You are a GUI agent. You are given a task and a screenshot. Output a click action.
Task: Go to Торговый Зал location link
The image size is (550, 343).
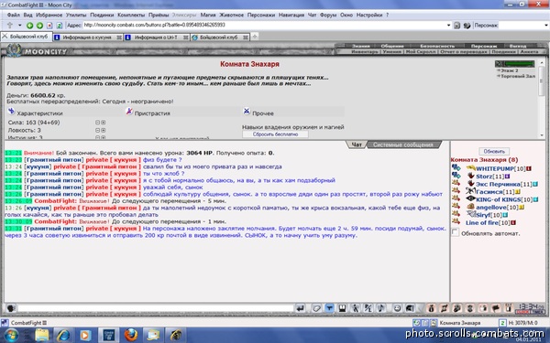point(518,76)
